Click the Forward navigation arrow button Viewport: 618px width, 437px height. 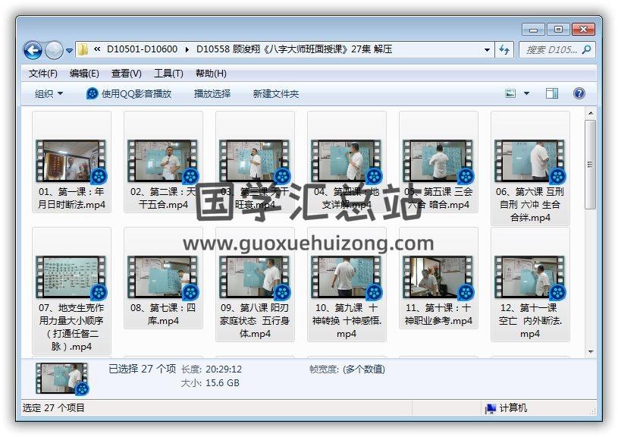click(x=54, y=50)
